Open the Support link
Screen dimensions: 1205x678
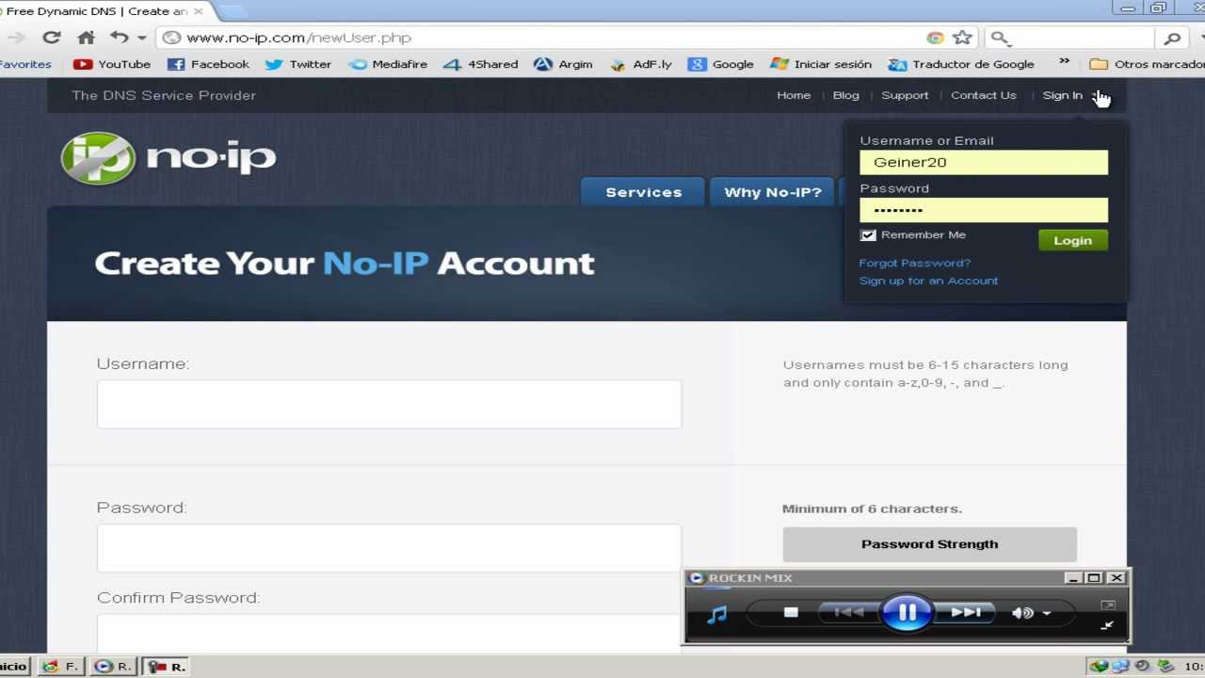905,95
